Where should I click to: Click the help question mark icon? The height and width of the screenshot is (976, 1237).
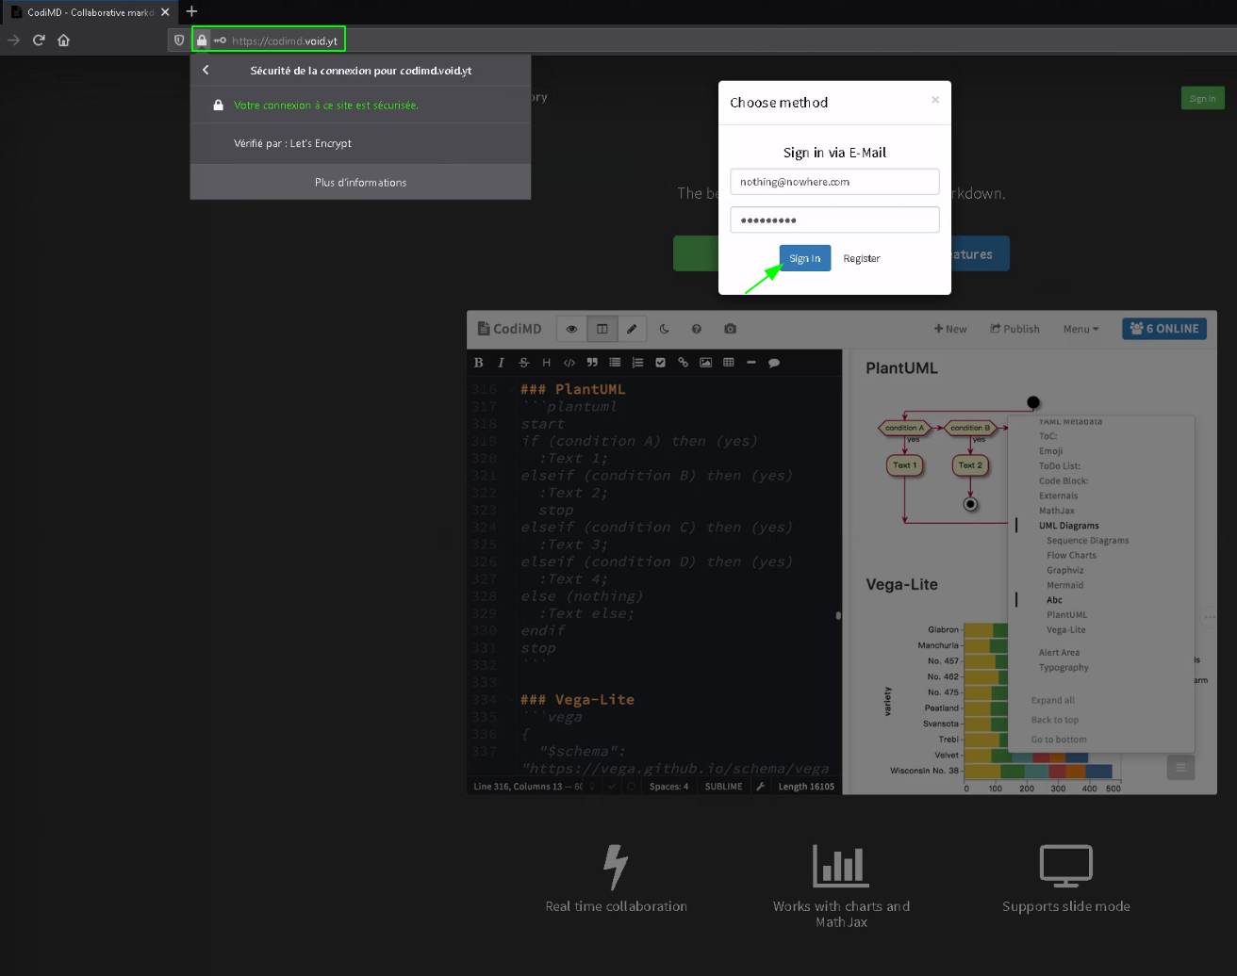697,329
